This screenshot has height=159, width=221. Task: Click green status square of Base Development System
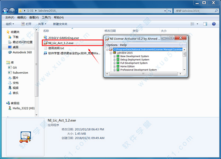(x=118, y=56)
